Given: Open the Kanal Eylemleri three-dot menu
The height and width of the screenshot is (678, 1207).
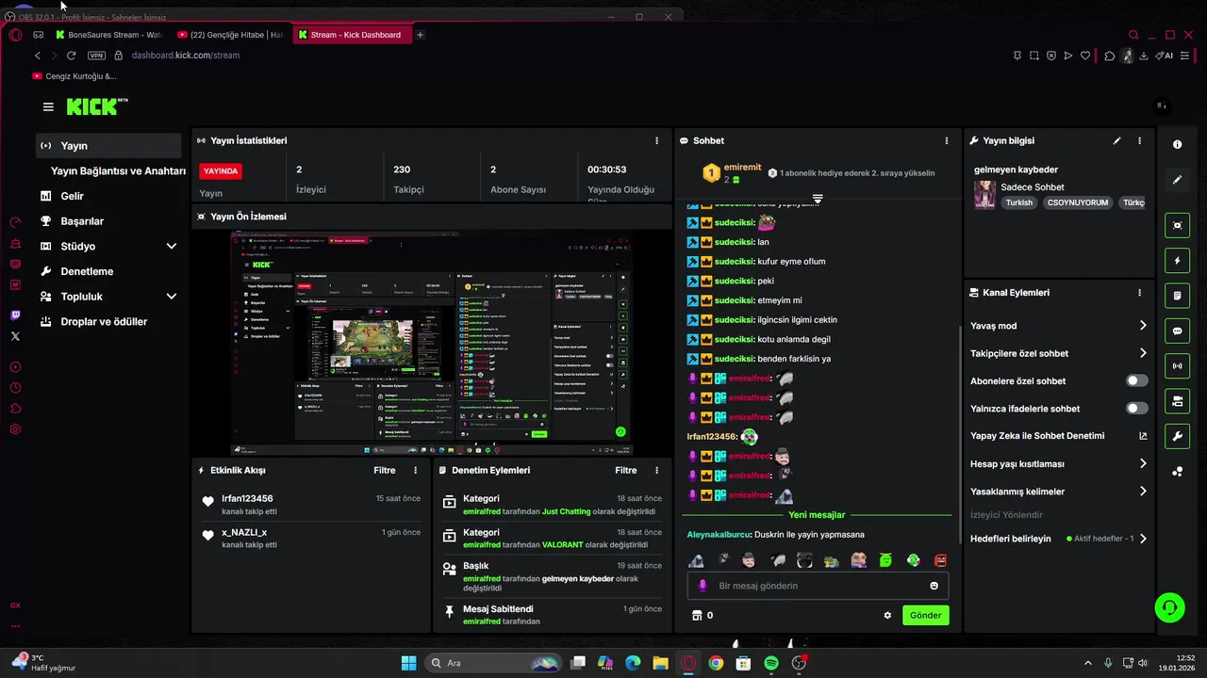Looking at the screenshot, I should [x=1139, y=293].
